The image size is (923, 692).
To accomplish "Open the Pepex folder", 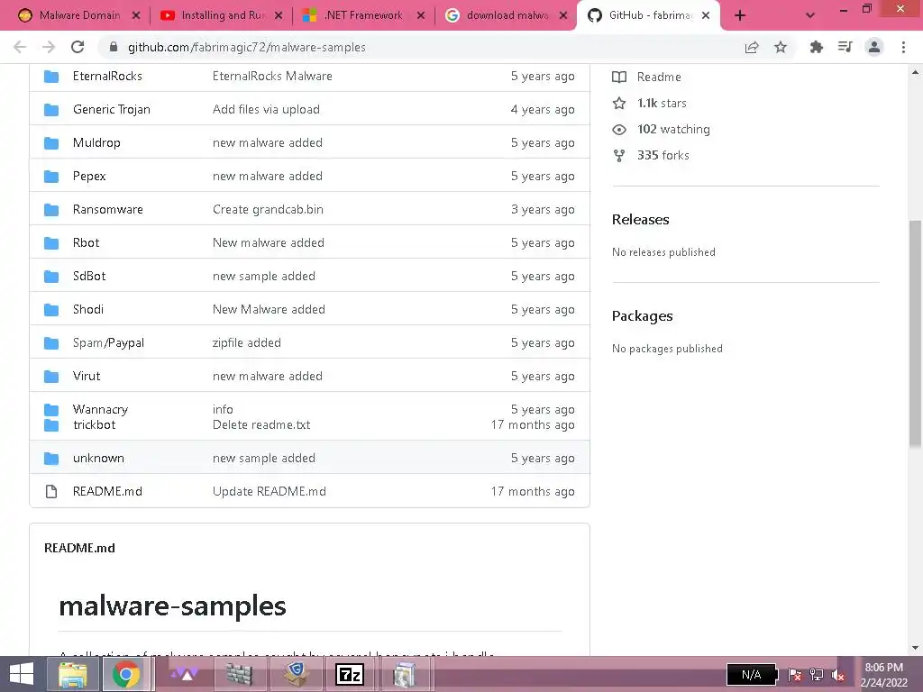I will tap(89, 176).
